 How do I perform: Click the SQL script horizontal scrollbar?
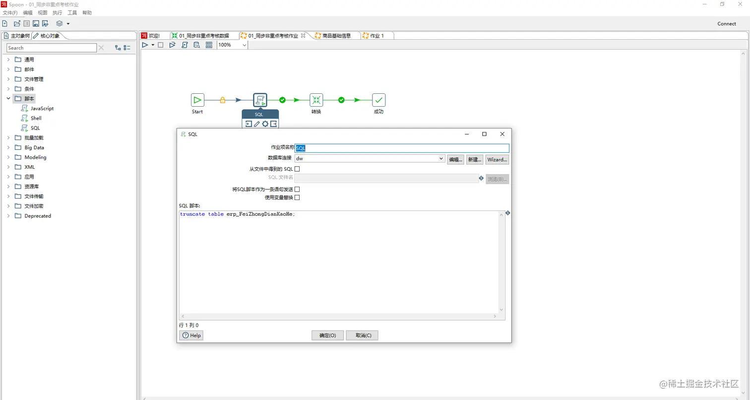point(339,316)
